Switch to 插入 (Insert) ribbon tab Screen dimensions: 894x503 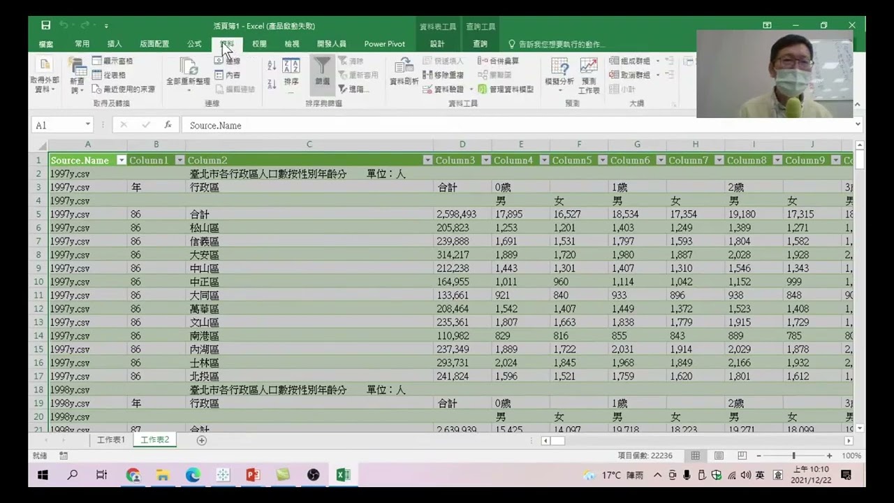(115, 44)
